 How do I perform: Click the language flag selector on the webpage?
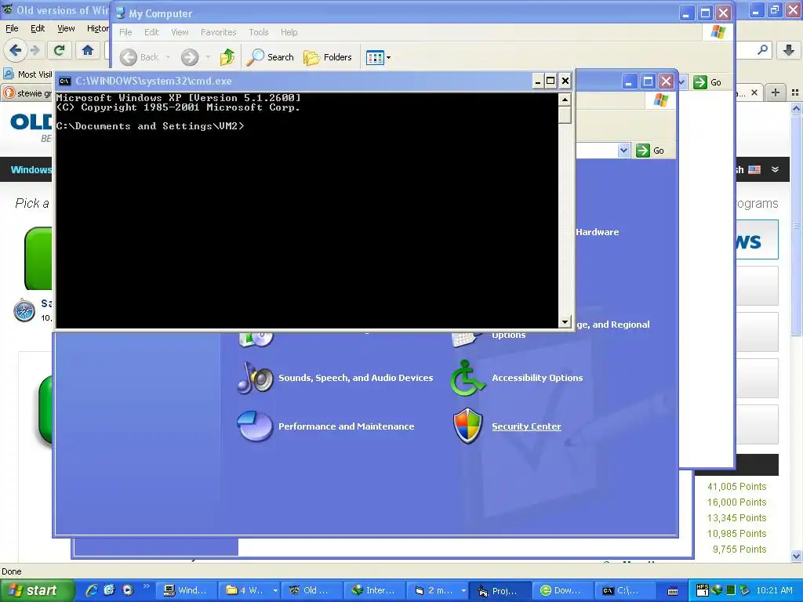pyautogui.click(x=754, y=169)
